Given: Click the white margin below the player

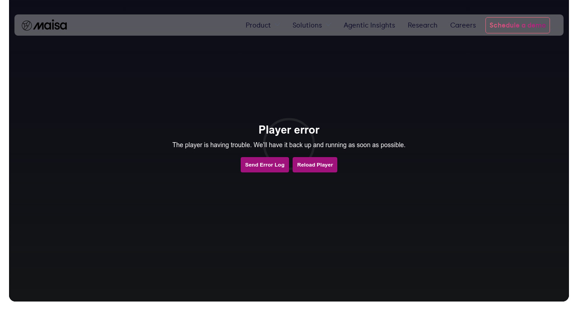Looking at the screenshot, I should [x=289, y=314].
